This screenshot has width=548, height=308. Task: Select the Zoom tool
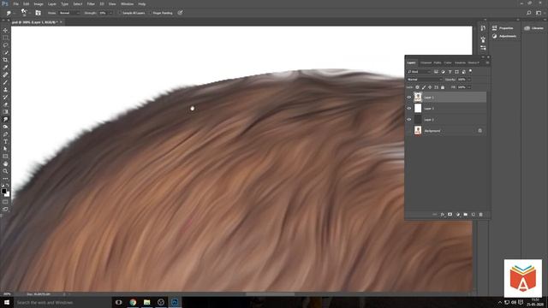pos(5,171)
